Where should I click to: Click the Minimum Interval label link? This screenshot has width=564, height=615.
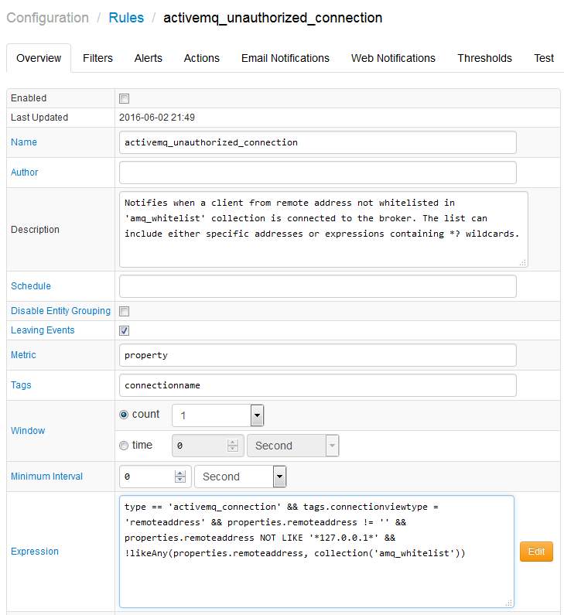click(46, 477)
